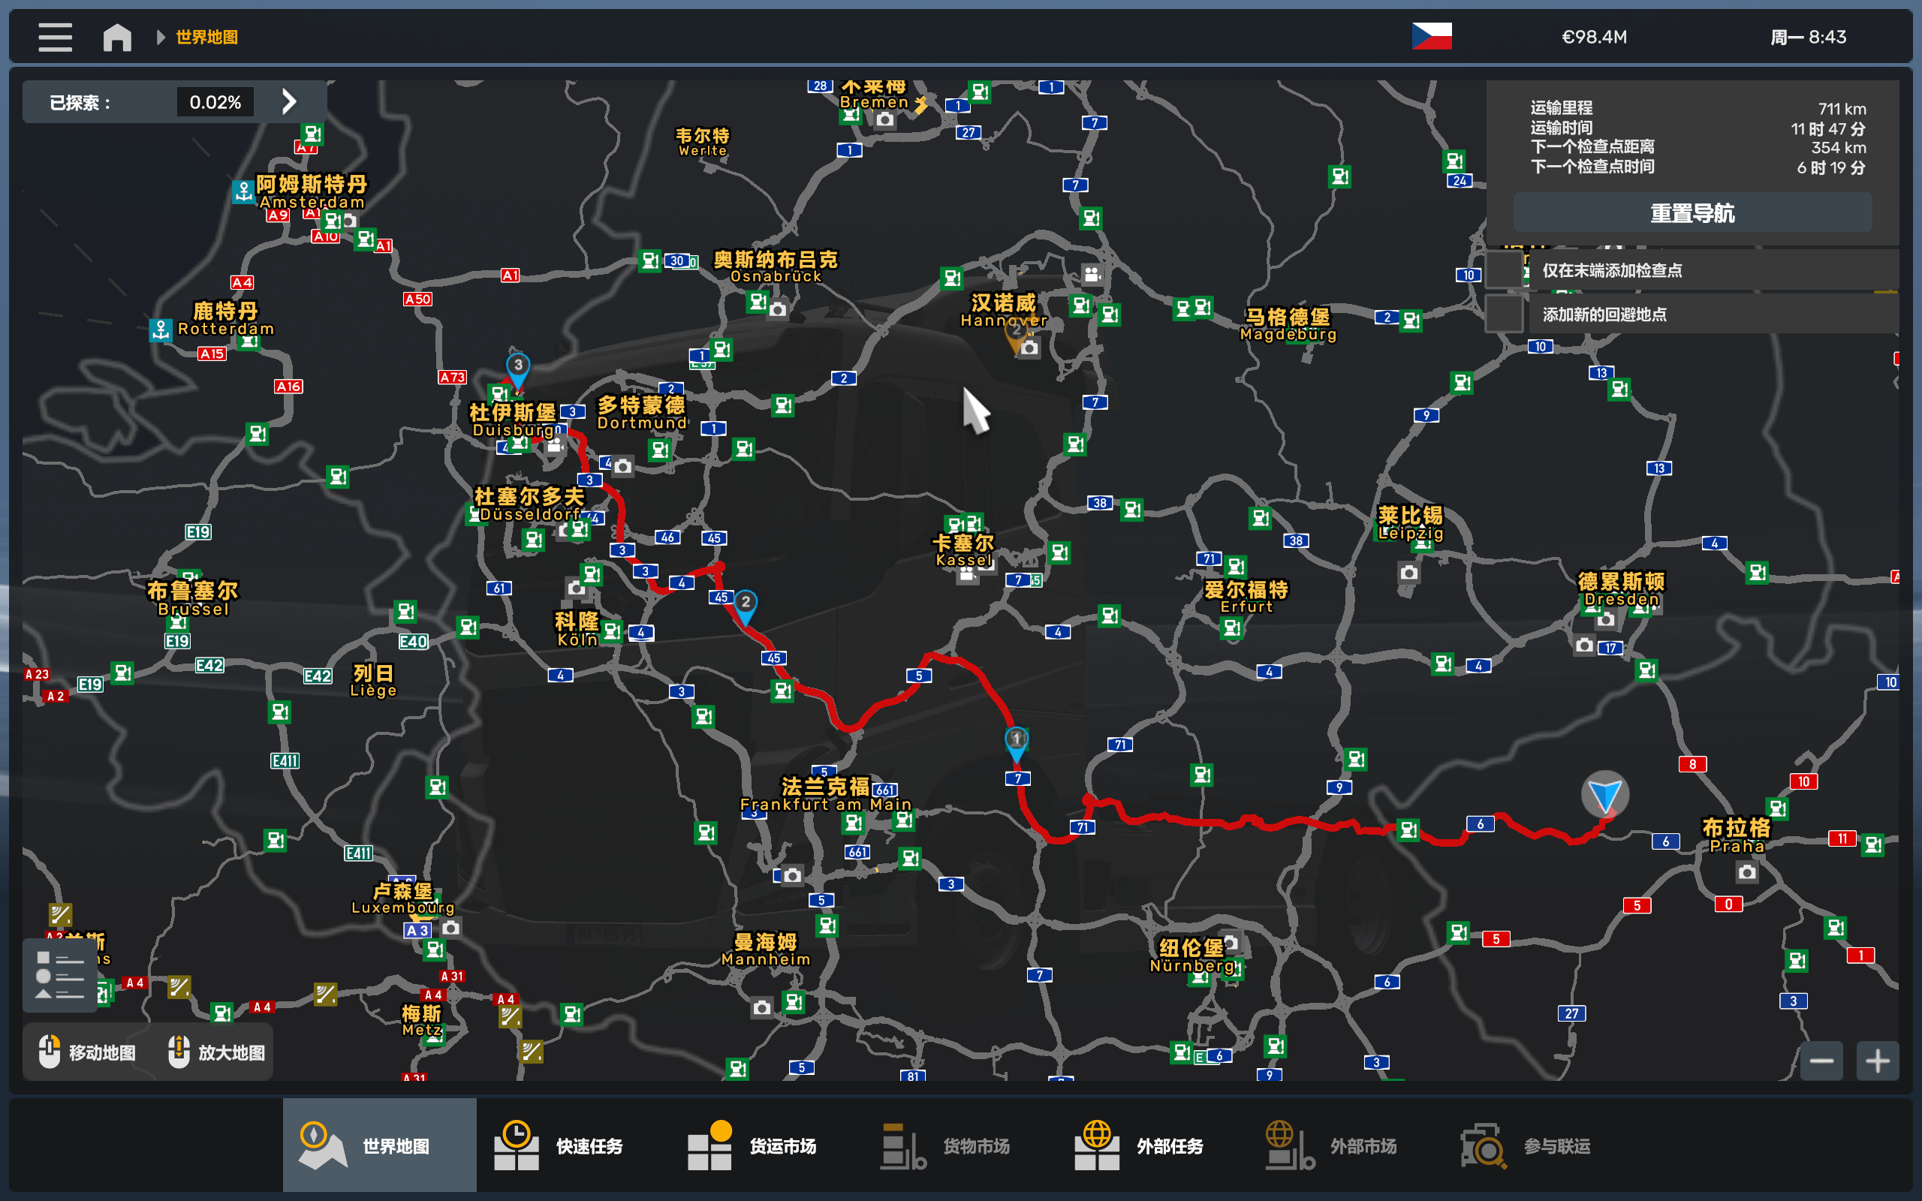
Task: Click the camera icon near Luxembourg
Action: (450, 928)
